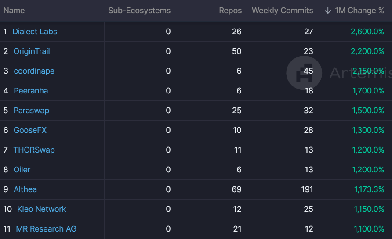Select coordinape 2,150.0% change value
This screenshot has height=239, width=392.
[x=368, y=71]
